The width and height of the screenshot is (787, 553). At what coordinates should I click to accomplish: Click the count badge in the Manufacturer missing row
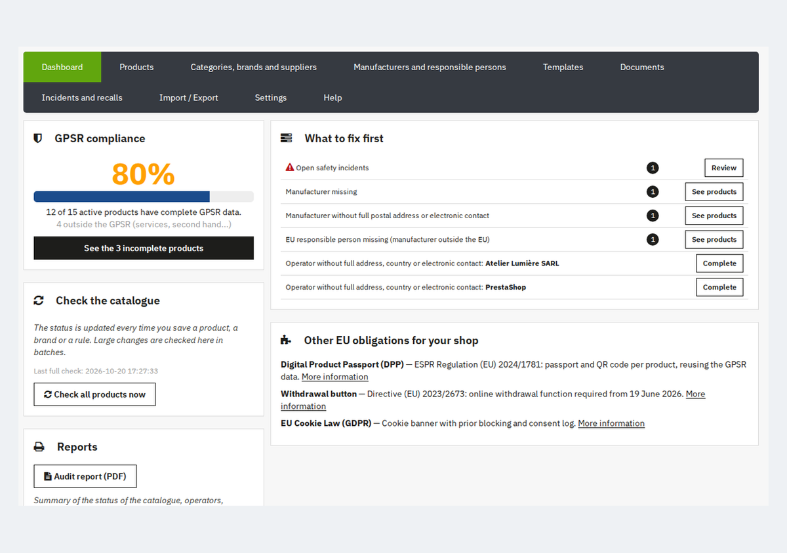tap(653, 192)
